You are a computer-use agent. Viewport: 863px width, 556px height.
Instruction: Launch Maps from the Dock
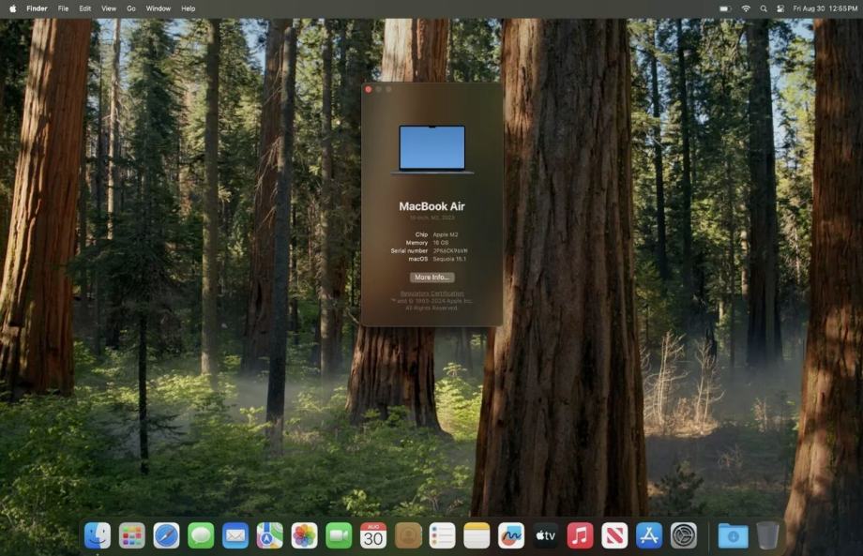pos(270,535)
